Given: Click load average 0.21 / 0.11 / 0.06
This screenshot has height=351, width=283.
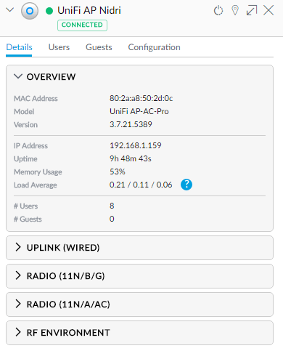Looking at the screenshot, I should 141,185.
